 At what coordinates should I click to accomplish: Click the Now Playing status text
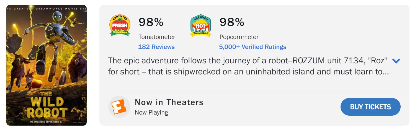[151, 113]
